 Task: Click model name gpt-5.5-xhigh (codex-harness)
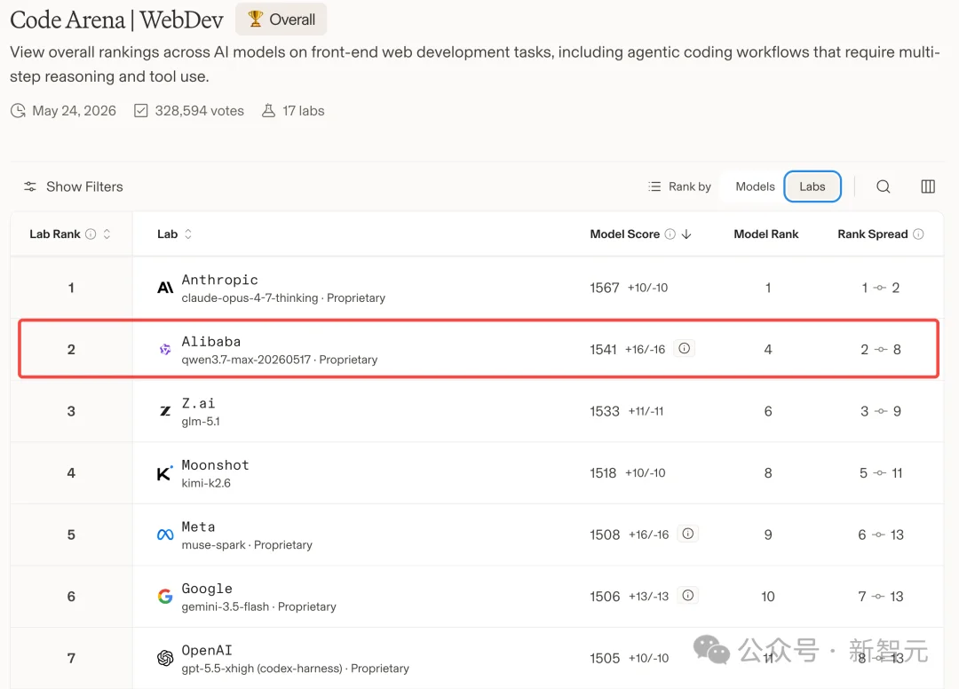click(x=262, y=669)
